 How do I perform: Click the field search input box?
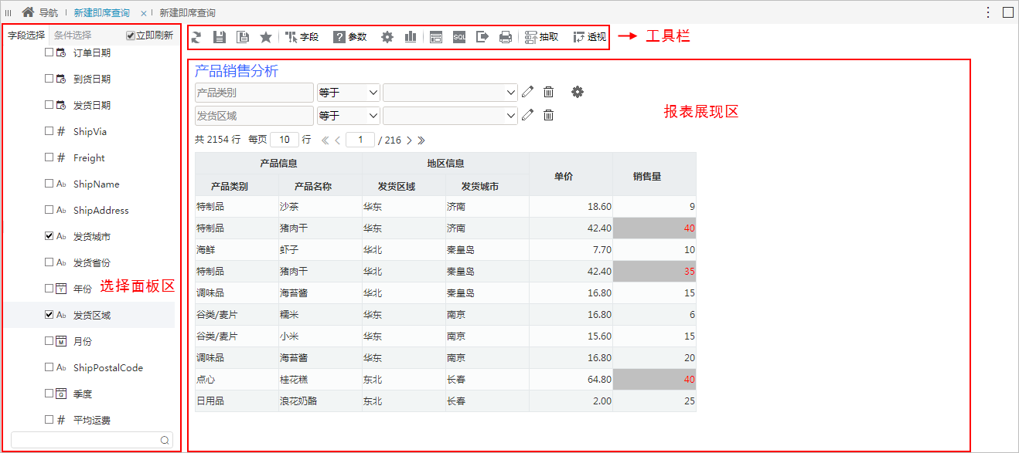tap(91, 440)
